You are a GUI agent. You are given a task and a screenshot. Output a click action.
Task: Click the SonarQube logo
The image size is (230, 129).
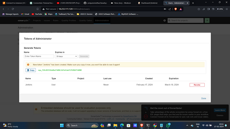click(x=24, y=20)
